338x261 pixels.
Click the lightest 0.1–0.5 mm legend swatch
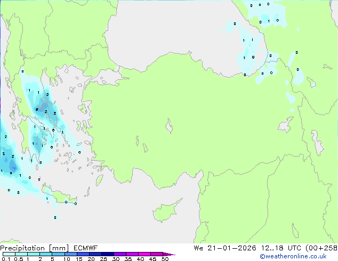[x=9, y=254]
